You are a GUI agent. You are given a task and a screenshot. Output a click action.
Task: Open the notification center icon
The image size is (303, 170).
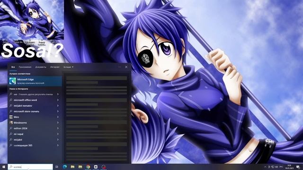(x=298, y=167)
